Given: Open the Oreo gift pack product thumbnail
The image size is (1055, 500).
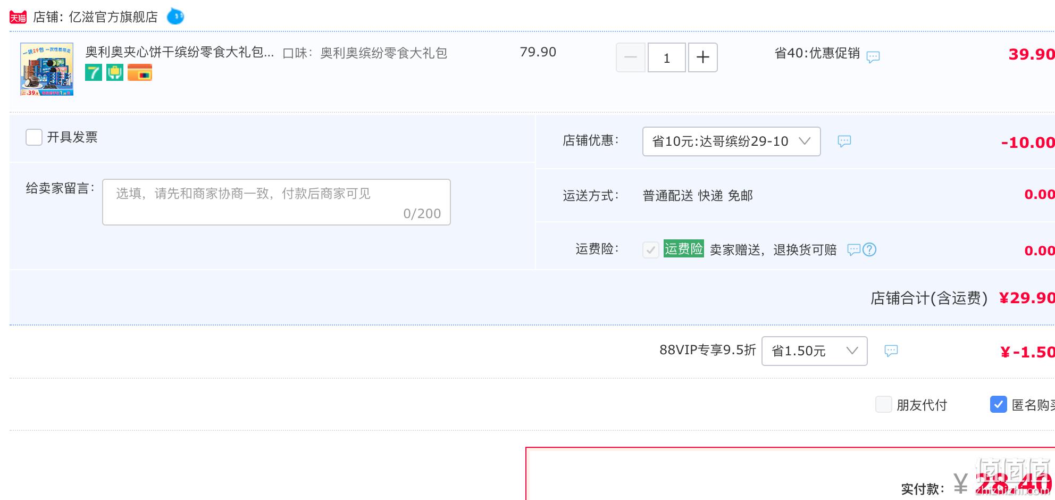Looking at the screenshot, I should tap(47, 69).
